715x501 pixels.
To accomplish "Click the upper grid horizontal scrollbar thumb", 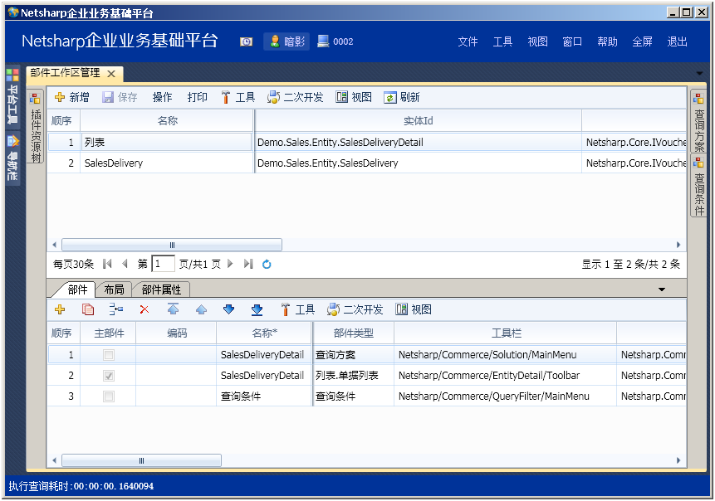I will 172,245.
